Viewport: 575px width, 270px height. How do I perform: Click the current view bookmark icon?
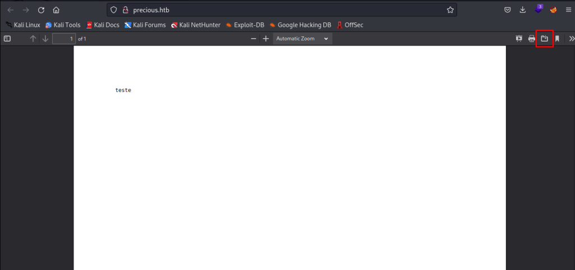557,39
